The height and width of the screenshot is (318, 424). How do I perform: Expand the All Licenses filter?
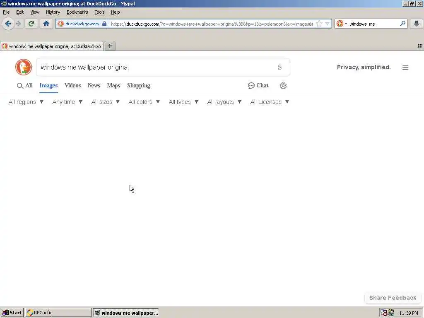click(270, 102)
